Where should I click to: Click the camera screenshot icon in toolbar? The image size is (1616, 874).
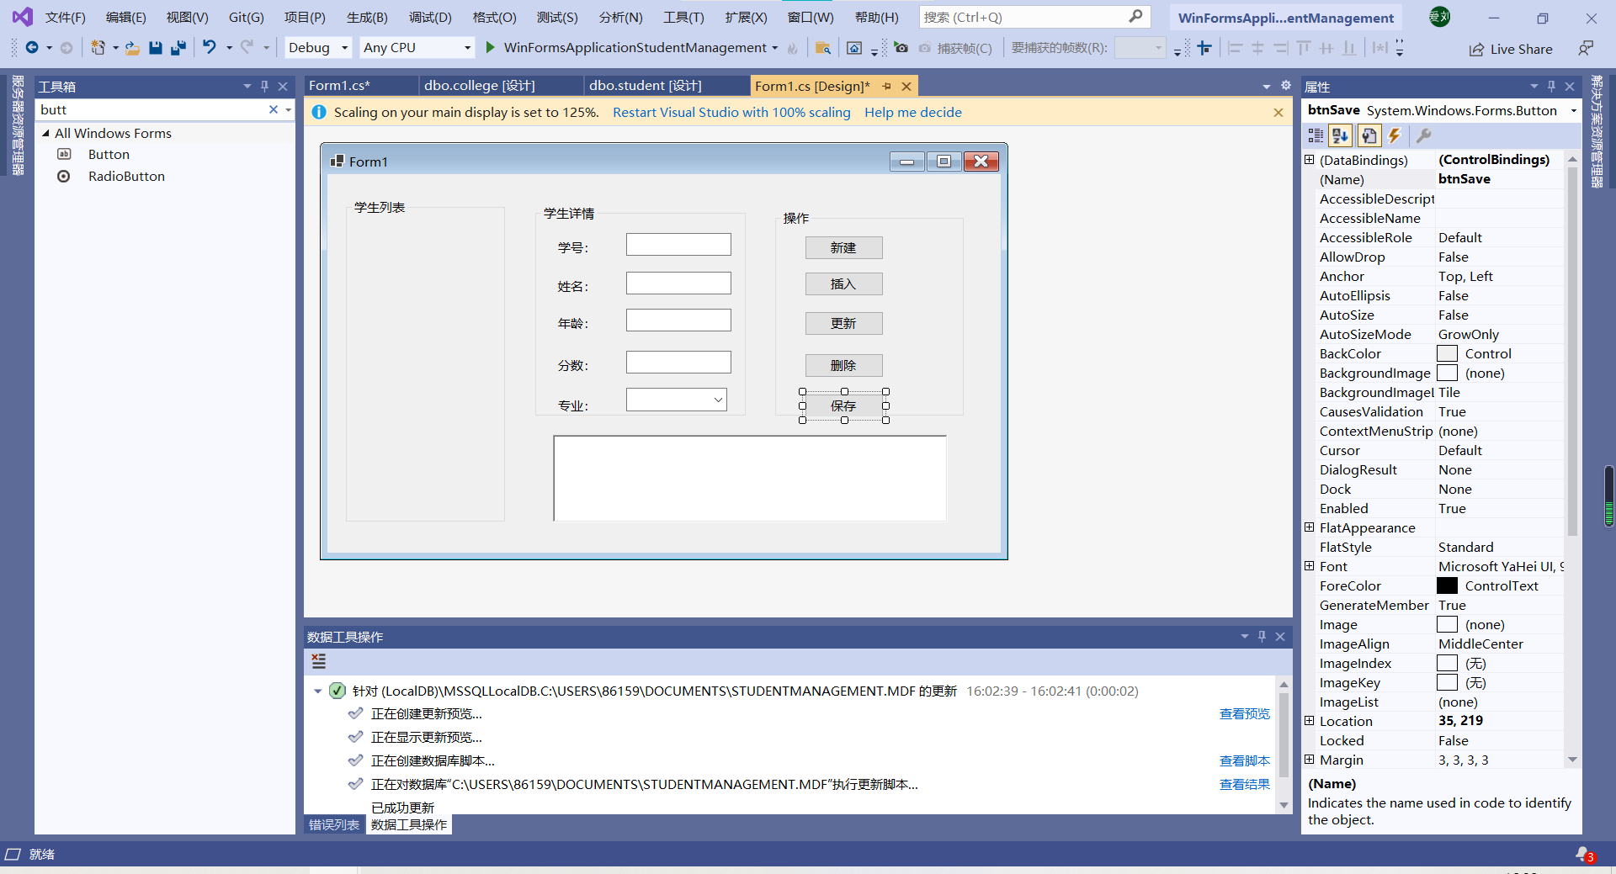(901, 48)
